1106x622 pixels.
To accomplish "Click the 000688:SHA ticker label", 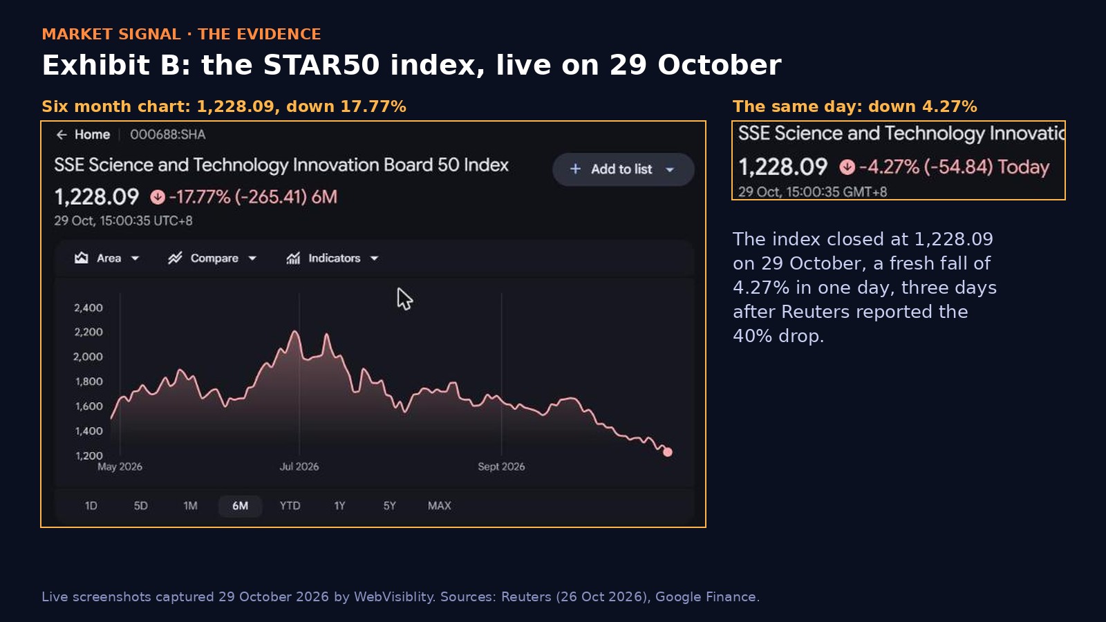I will coord(168,135).
